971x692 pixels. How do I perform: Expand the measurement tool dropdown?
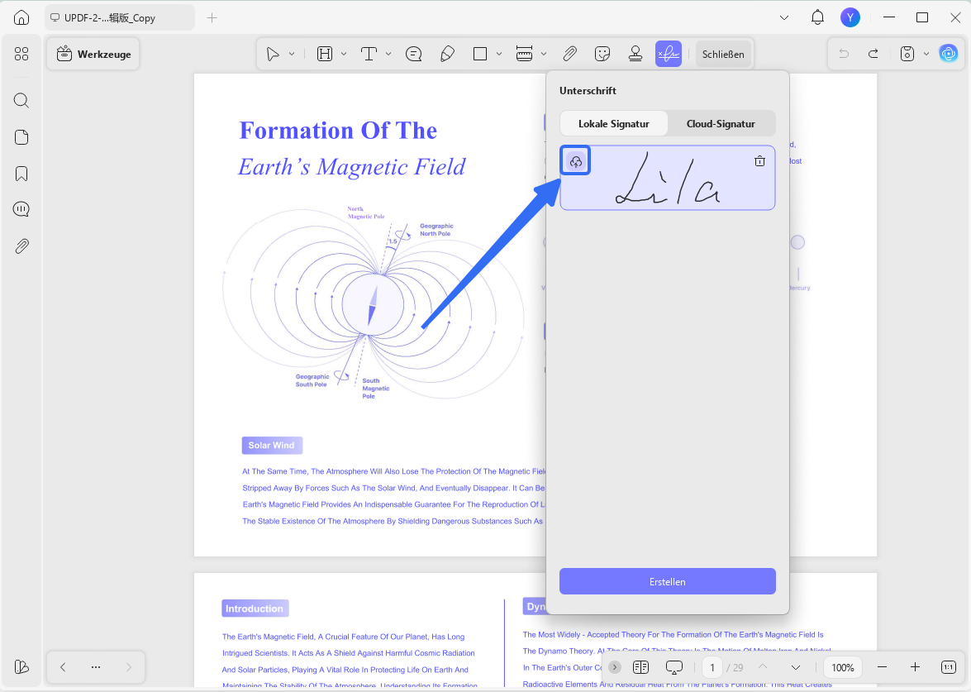pos(544,54)
